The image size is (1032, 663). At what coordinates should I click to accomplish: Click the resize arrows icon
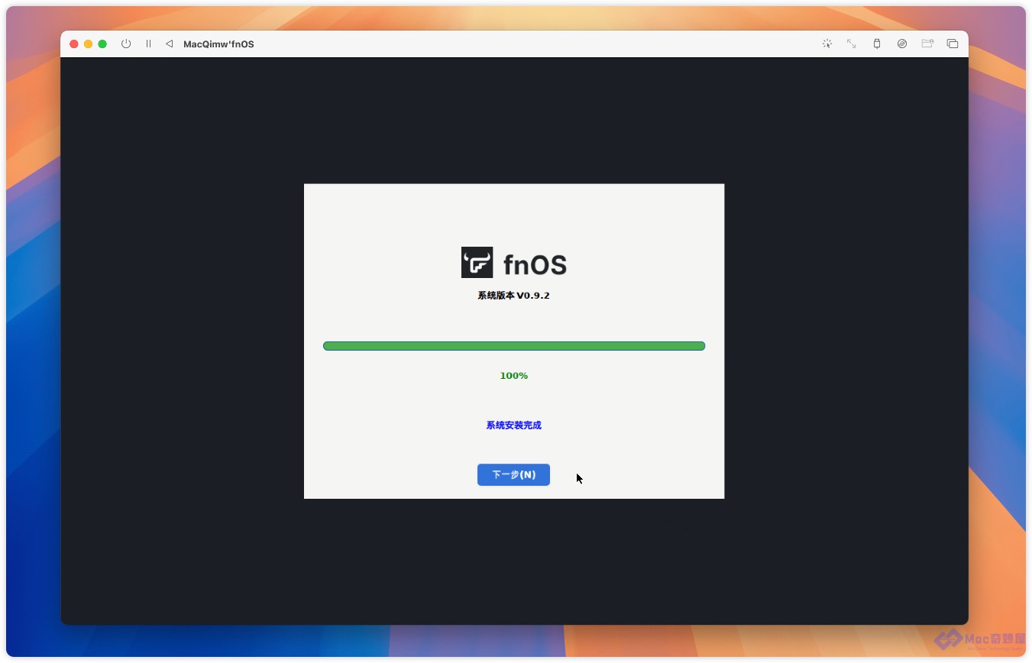tap(851, 44)
